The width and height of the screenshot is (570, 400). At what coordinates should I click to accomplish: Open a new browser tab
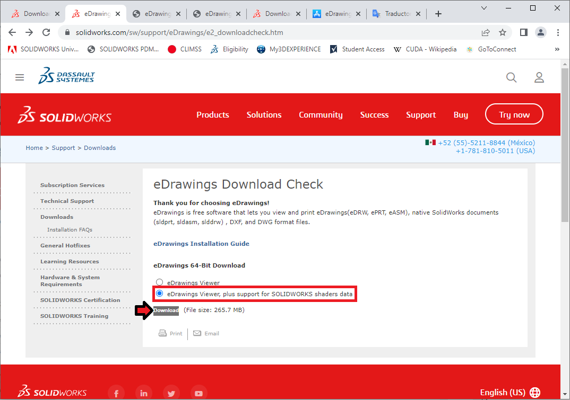point(438,14)
